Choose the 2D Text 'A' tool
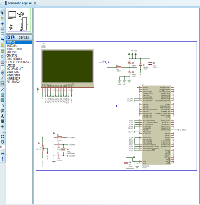This screenshot has height=205, width=200. [x=2, y=116]
